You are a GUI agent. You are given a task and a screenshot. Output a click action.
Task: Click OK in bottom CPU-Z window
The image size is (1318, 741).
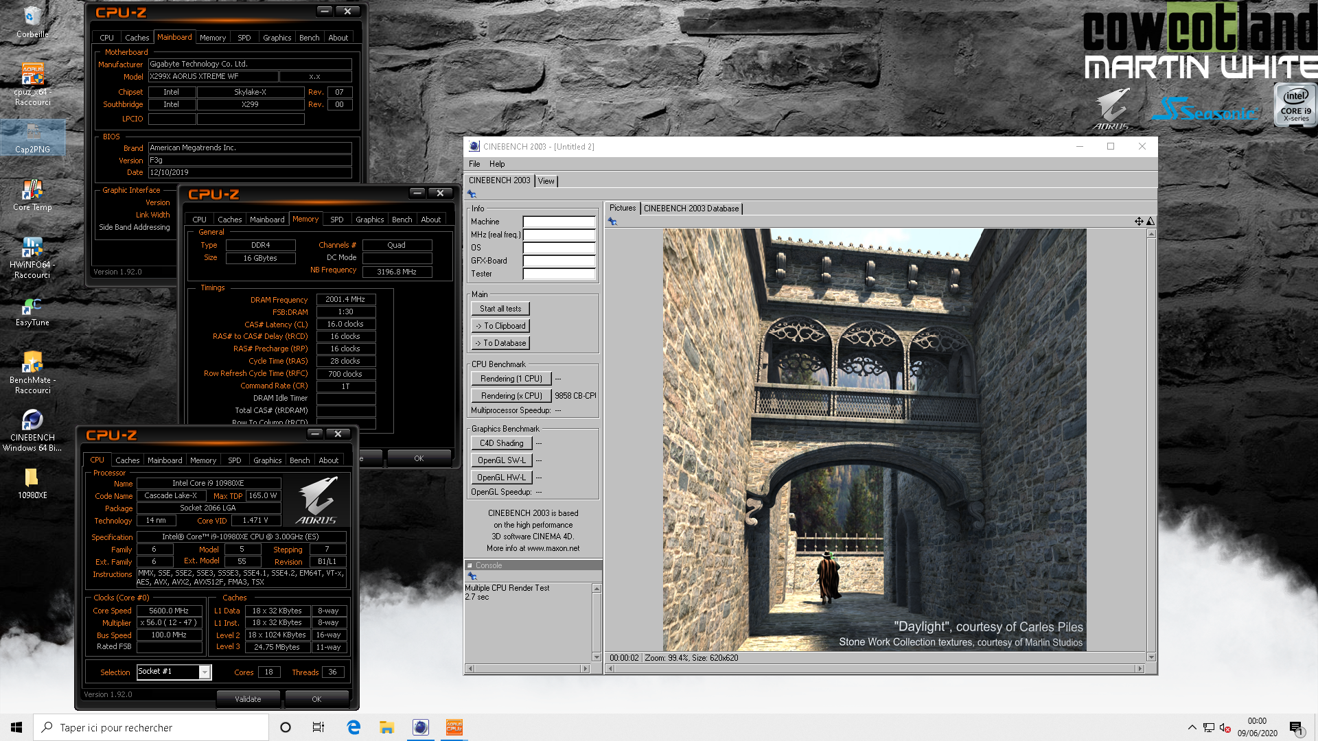pos(316,699)
